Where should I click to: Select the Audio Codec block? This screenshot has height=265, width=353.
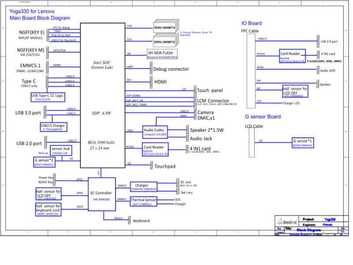tap(155, 132)
